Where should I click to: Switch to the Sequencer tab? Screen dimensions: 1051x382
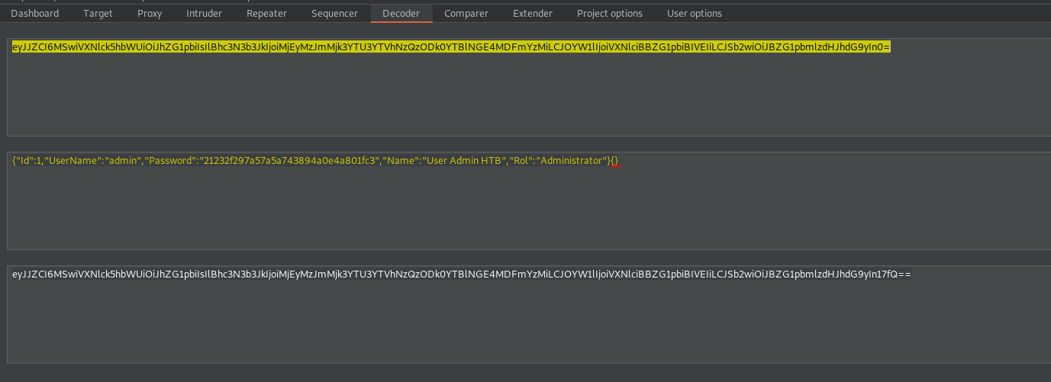[x=334, y=14]
